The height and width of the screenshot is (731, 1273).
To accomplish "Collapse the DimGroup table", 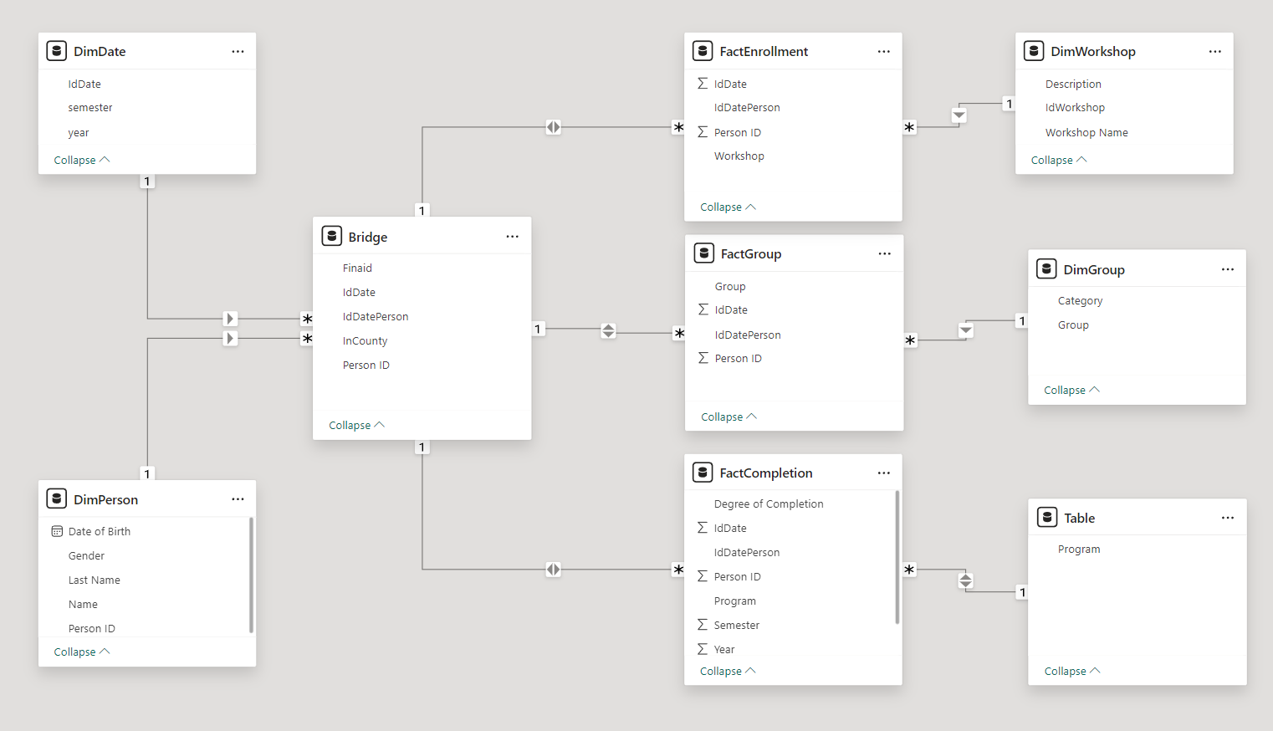I will 1071,390.
